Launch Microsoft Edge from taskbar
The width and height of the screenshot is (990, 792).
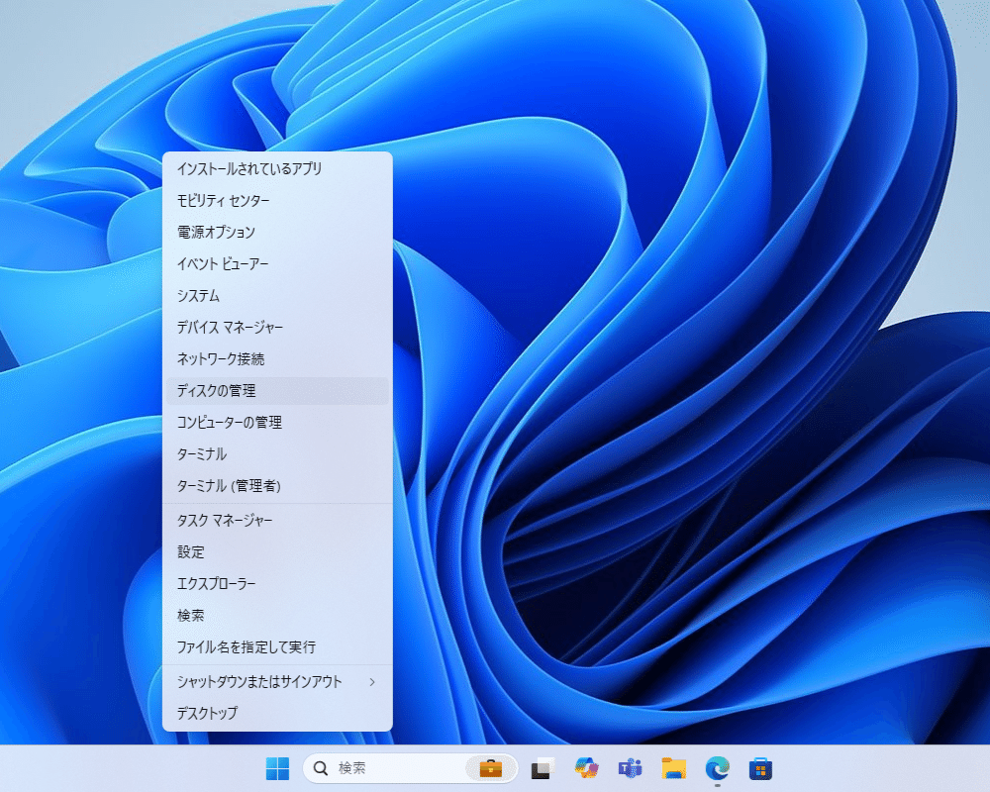[717, 768]
